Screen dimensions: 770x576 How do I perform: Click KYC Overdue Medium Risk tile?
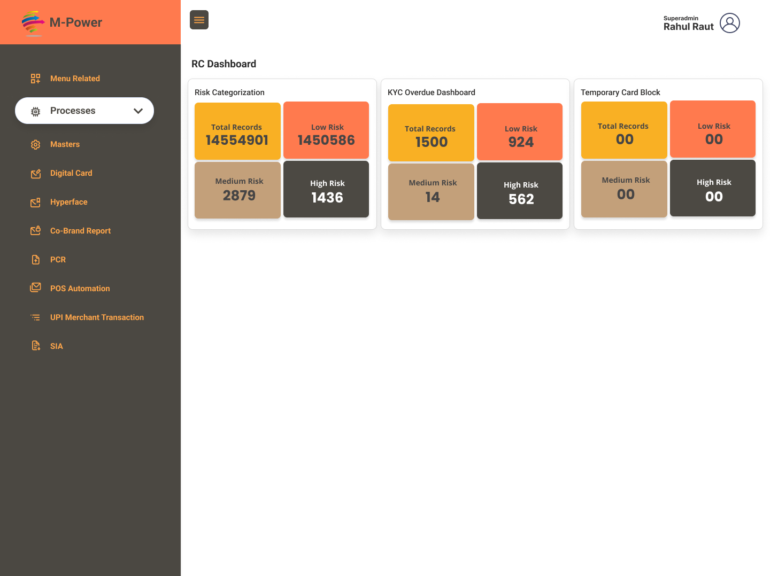pyautogui.click(x=431, y=192)
